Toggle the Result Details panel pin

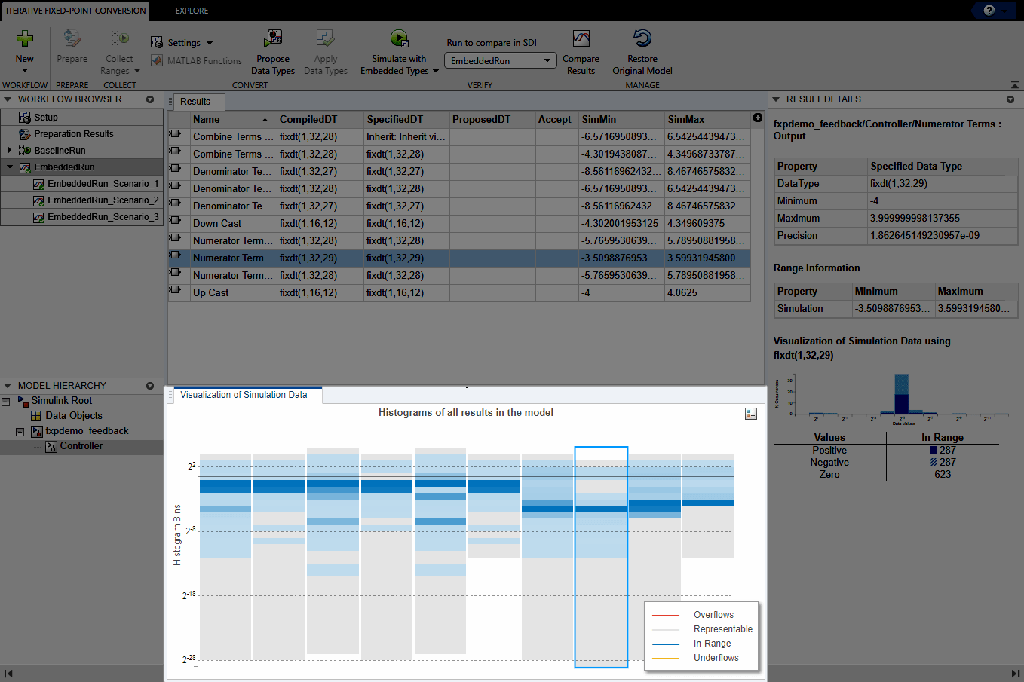(x=1010, y=99)
